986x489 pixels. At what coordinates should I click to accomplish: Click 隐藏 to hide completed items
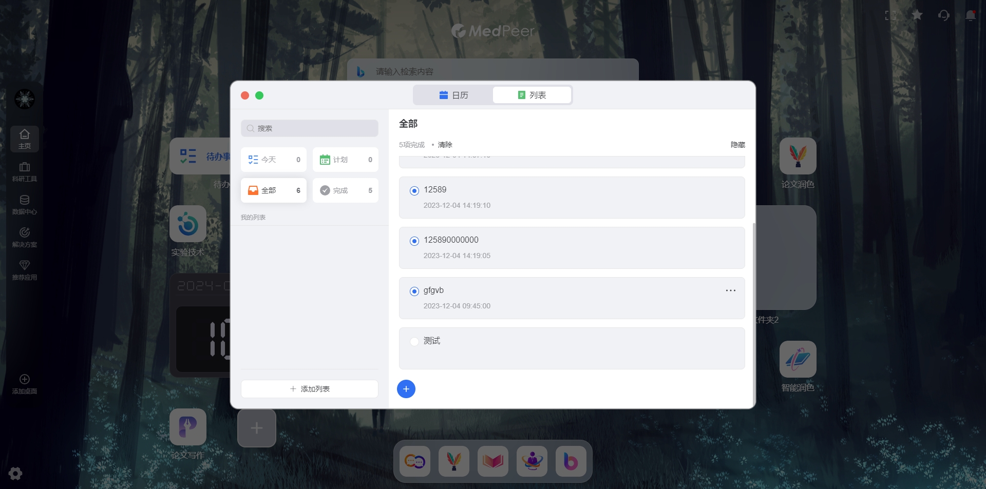738,145
